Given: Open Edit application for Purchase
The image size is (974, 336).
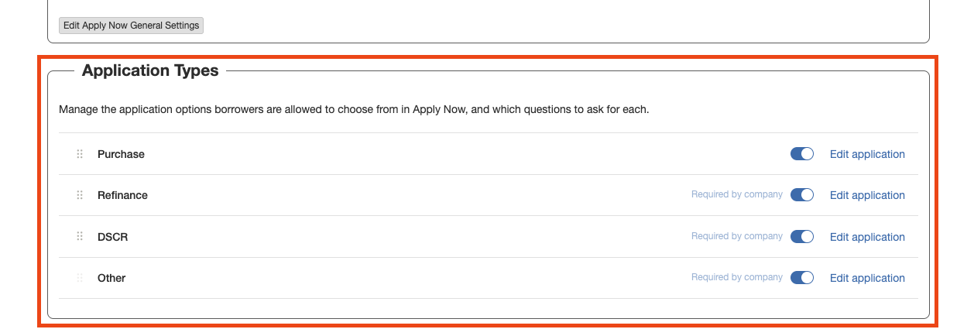Looking at the screenshot, I should click(x=867, y=154).
